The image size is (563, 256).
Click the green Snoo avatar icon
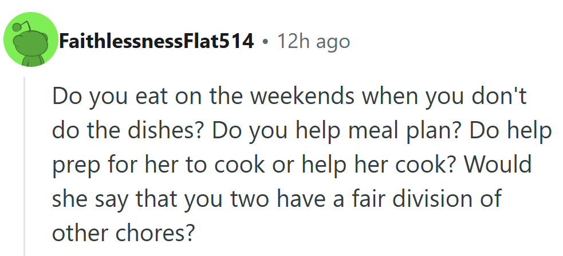(30, 39)
